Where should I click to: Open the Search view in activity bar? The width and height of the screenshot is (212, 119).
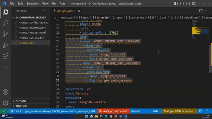(x=5, y=23)
